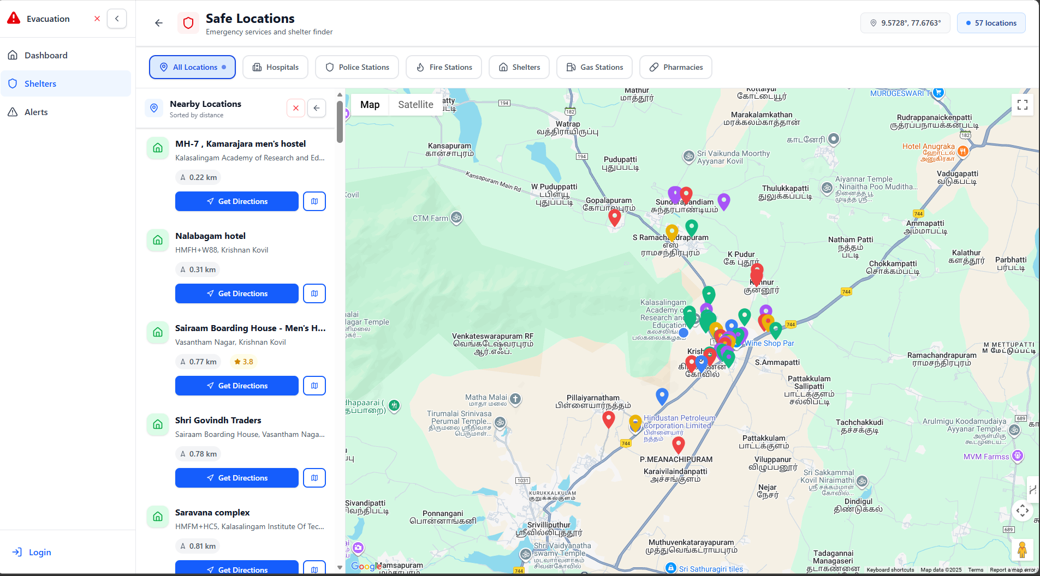Click the red Evacuation warning logo
Screen dimensions: 1040x576
tap(14, 19)
